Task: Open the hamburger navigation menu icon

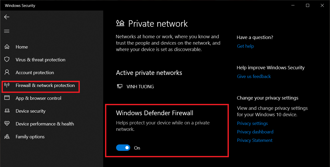Action: [x=7, y=31]
